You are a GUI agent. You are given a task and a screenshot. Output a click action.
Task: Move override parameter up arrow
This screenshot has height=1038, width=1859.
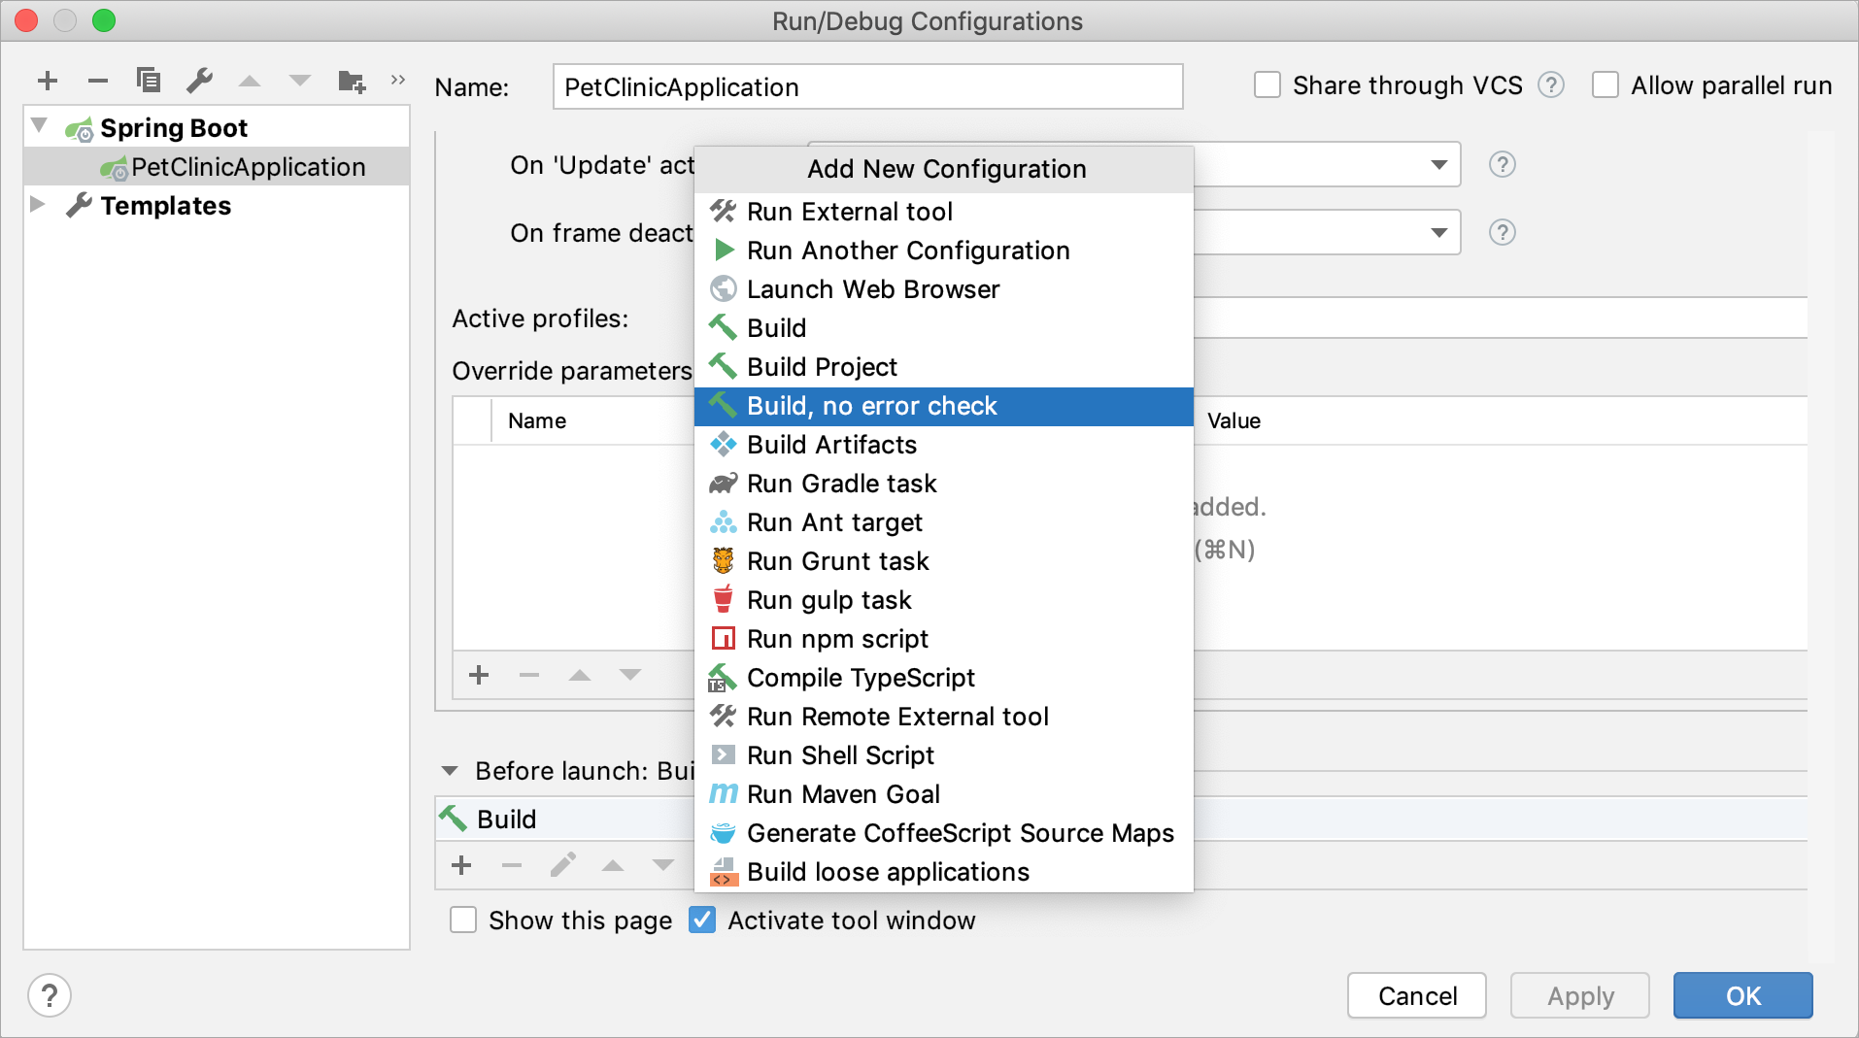click(580, 675)
